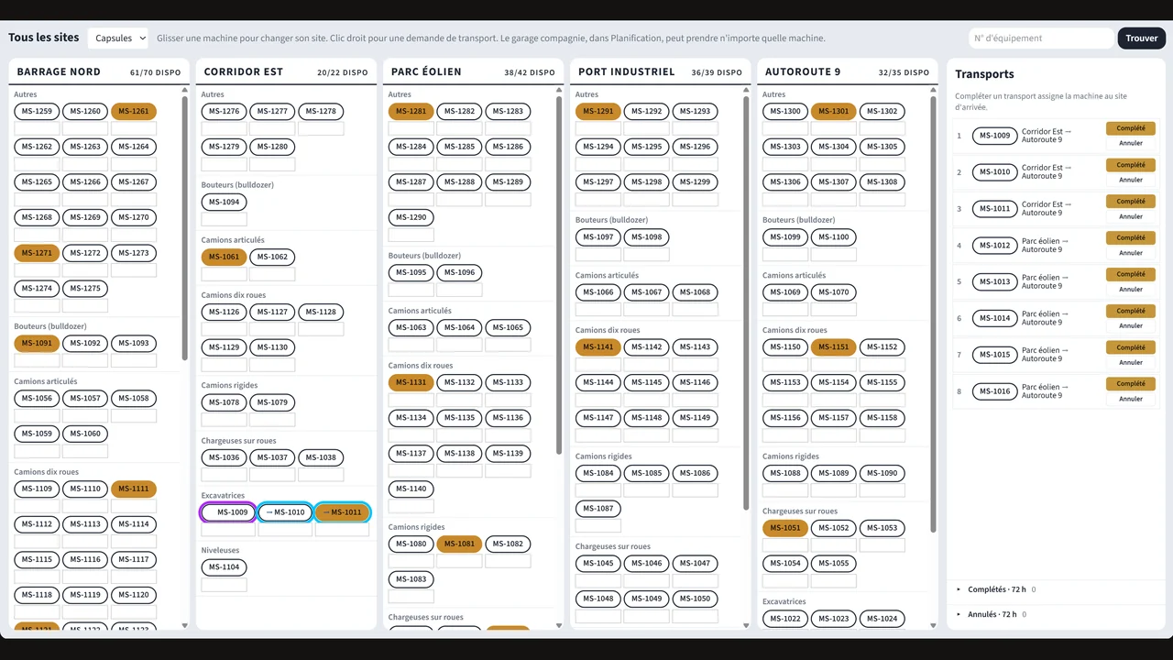
Task: Click the note field below MS-1094
Action: [x=224, y=219]
